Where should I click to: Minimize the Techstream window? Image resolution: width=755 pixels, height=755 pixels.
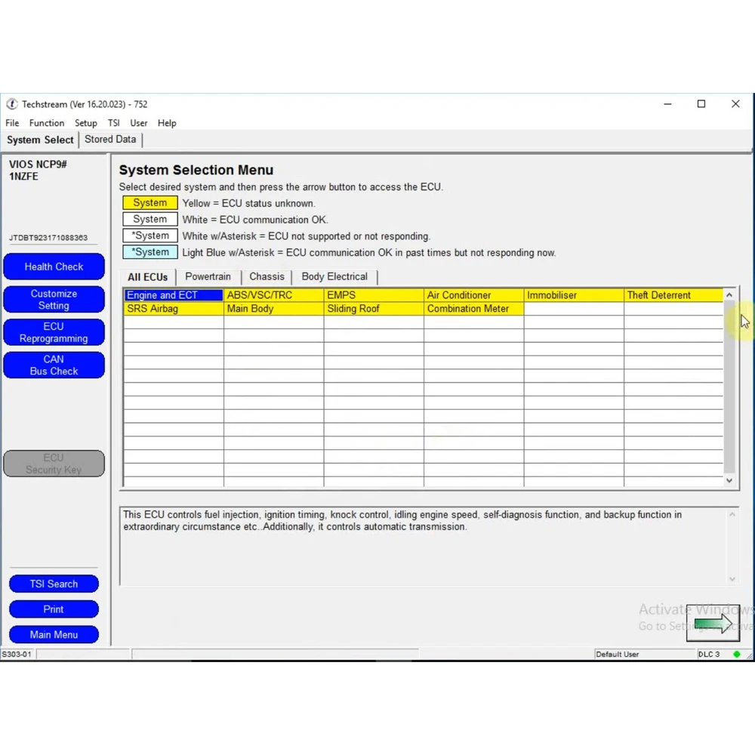click(667, 104)
